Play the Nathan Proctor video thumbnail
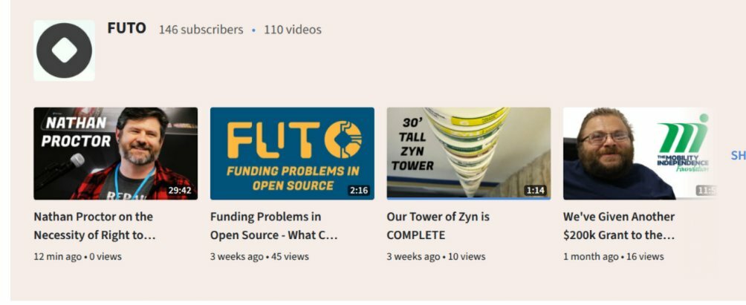 [116, 154]
